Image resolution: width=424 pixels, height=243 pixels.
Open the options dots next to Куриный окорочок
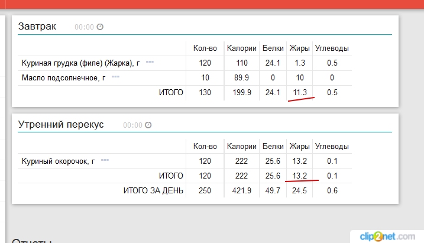click(x=105, y=160)
